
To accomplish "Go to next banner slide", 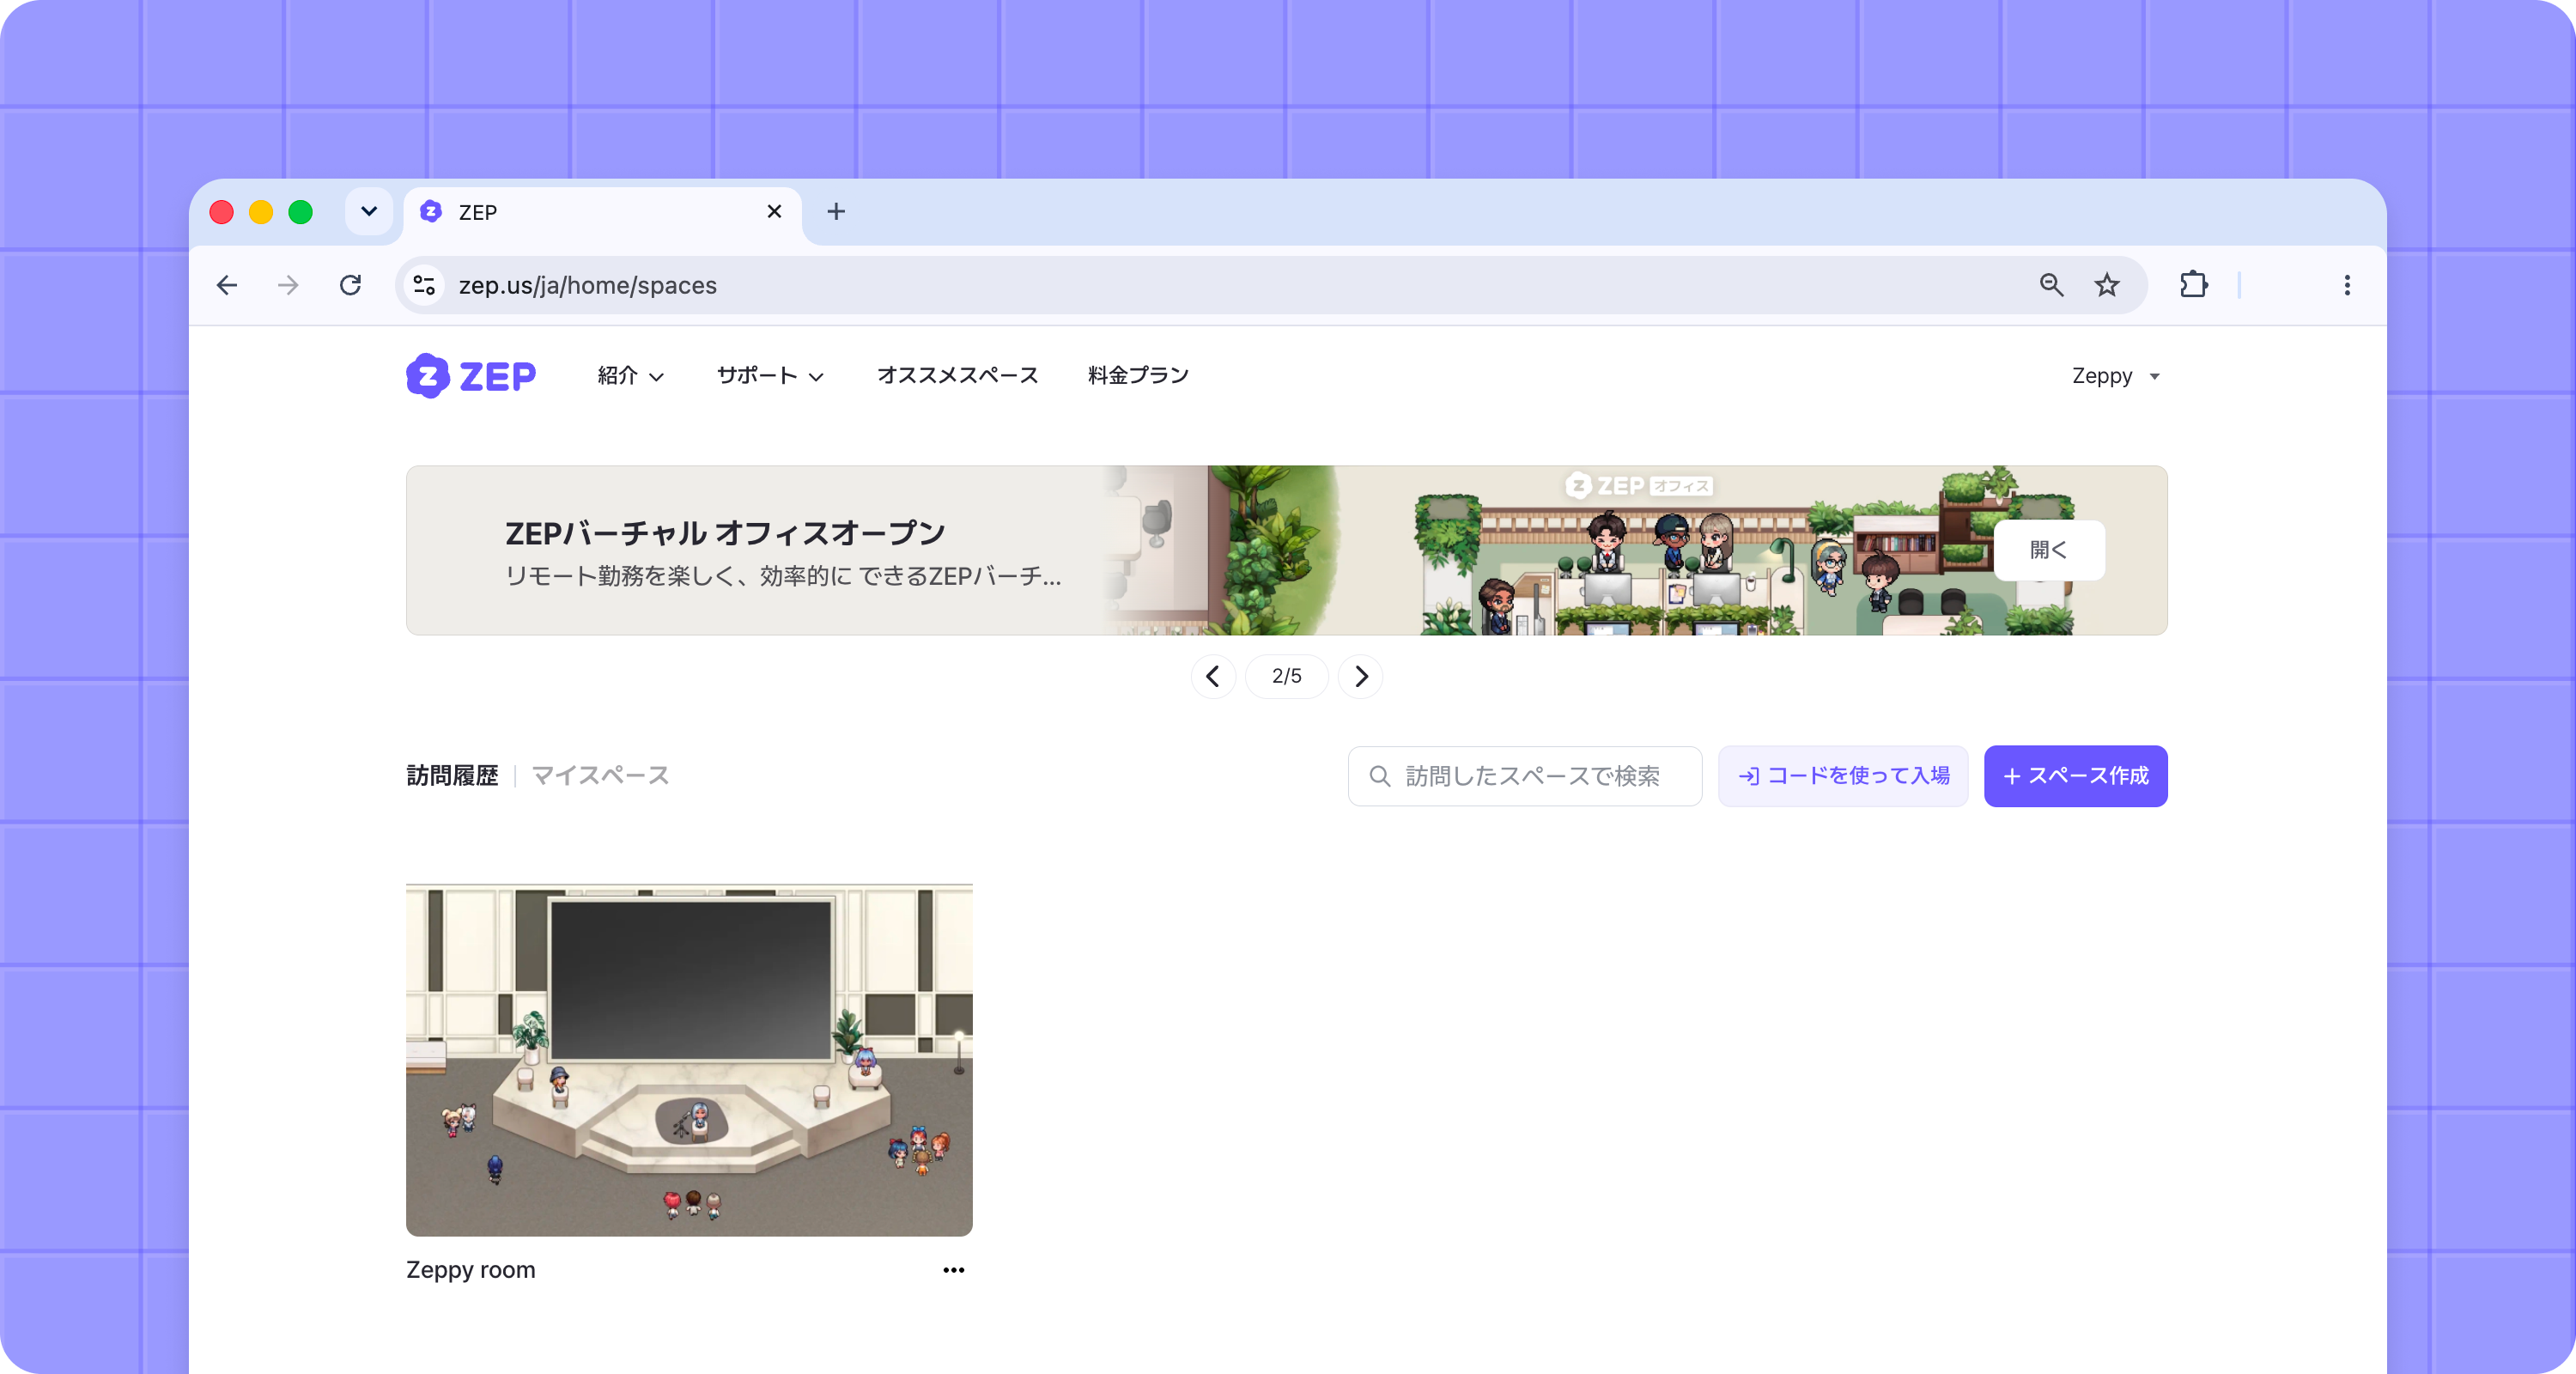I will tap(1360, 677).
